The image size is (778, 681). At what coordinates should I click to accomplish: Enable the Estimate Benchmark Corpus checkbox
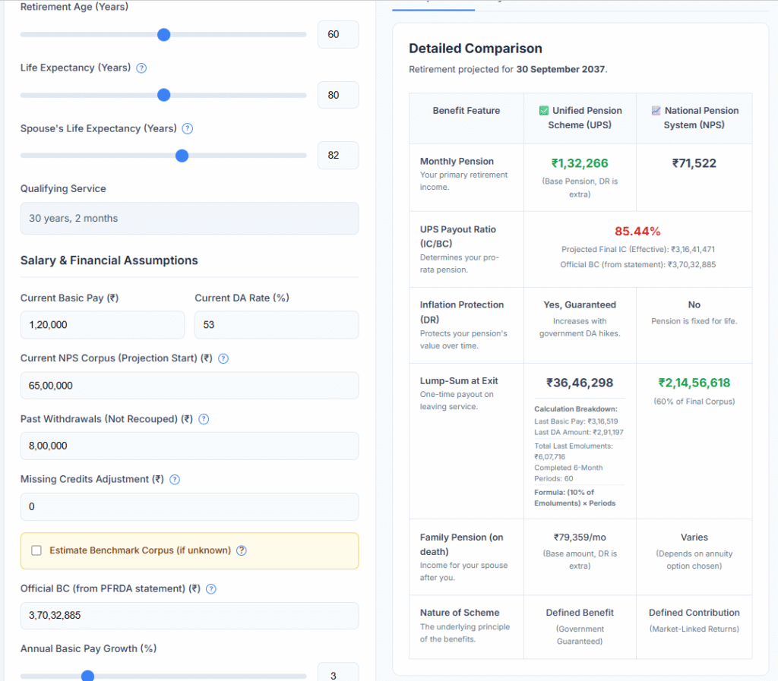pyautogui.click(x=36, y=550)
